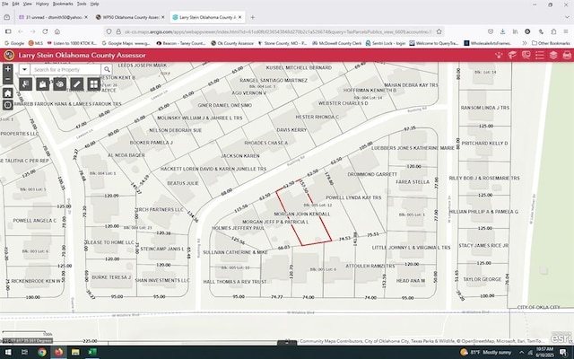
Task: Focus the Search for a Property field
Action: [65, 69]
